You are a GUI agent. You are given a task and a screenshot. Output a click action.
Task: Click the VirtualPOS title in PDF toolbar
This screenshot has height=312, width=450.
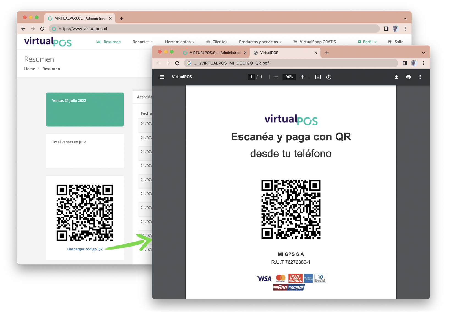[182, 77]
